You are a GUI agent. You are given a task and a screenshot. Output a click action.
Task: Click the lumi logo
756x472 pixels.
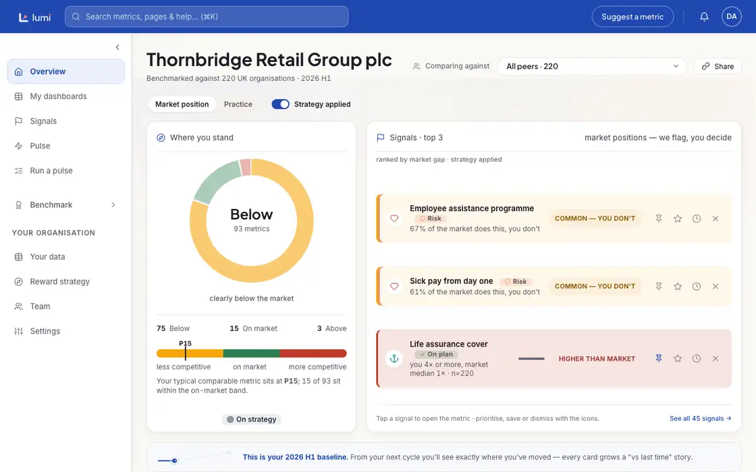click(x=34, y=18)
